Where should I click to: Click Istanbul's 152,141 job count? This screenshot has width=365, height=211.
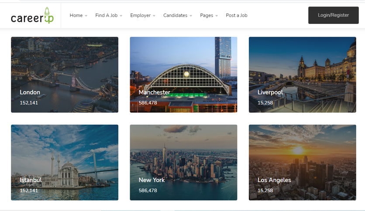click(x=29, y=191)
